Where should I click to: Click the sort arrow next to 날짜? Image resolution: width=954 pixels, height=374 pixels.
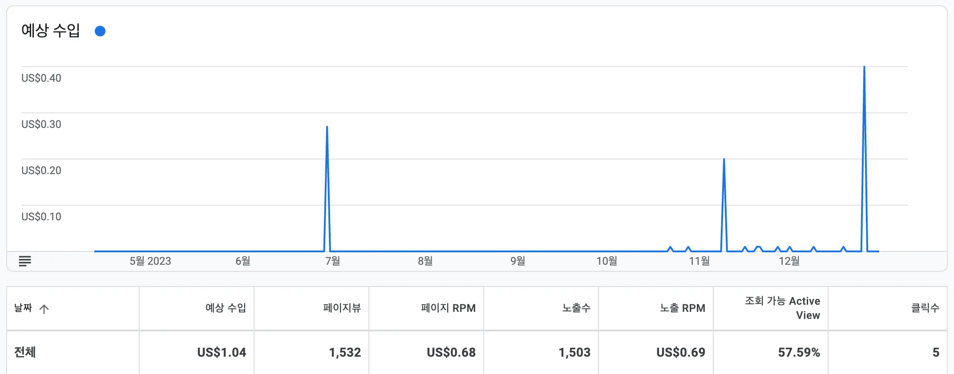[44, 308]
